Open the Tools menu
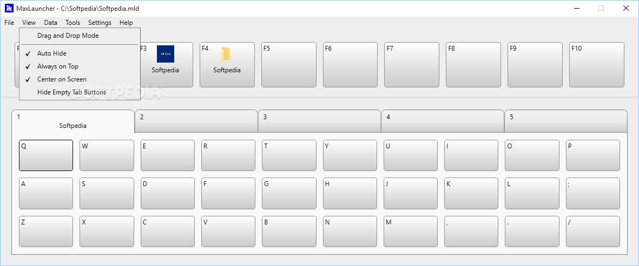 click(x=73, y=23)
